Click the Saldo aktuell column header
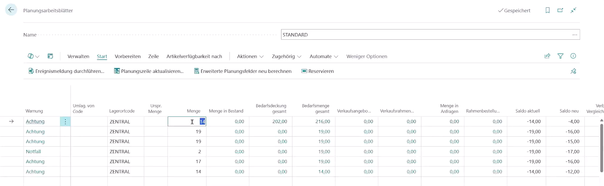The image size is (604, 186). point(527,111)
